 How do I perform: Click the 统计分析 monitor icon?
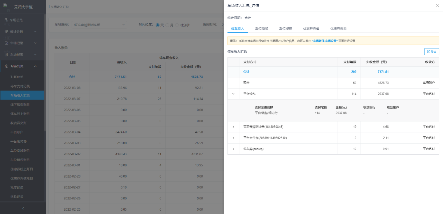click(x=6, y=32)
